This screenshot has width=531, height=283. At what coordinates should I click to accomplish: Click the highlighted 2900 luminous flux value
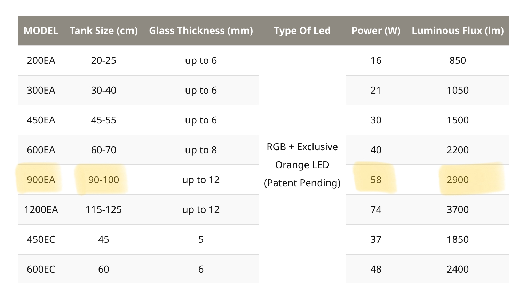458,180
